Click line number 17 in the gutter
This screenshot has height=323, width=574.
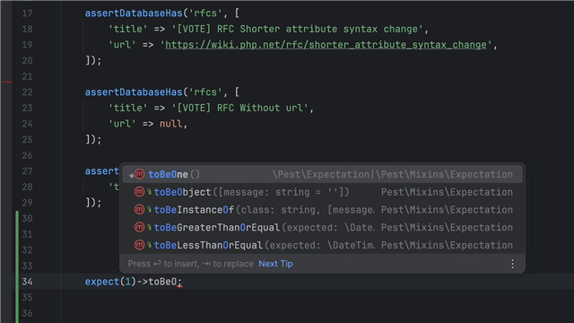(27, 13)
